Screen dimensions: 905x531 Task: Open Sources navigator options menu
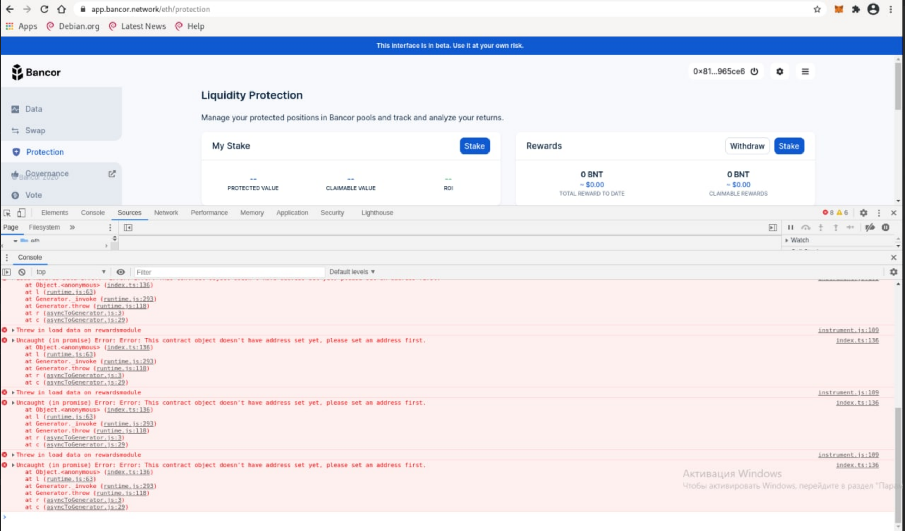coord(110,227)
